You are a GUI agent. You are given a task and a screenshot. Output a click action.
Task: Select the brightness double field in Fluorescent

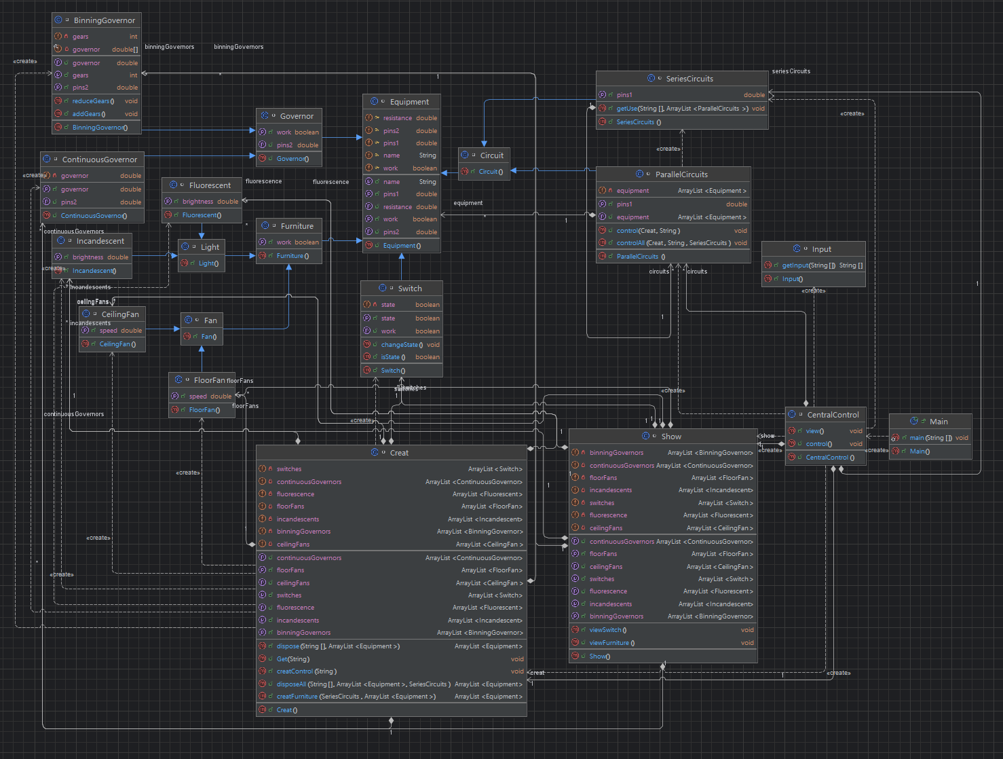click(x=202, y=202)
